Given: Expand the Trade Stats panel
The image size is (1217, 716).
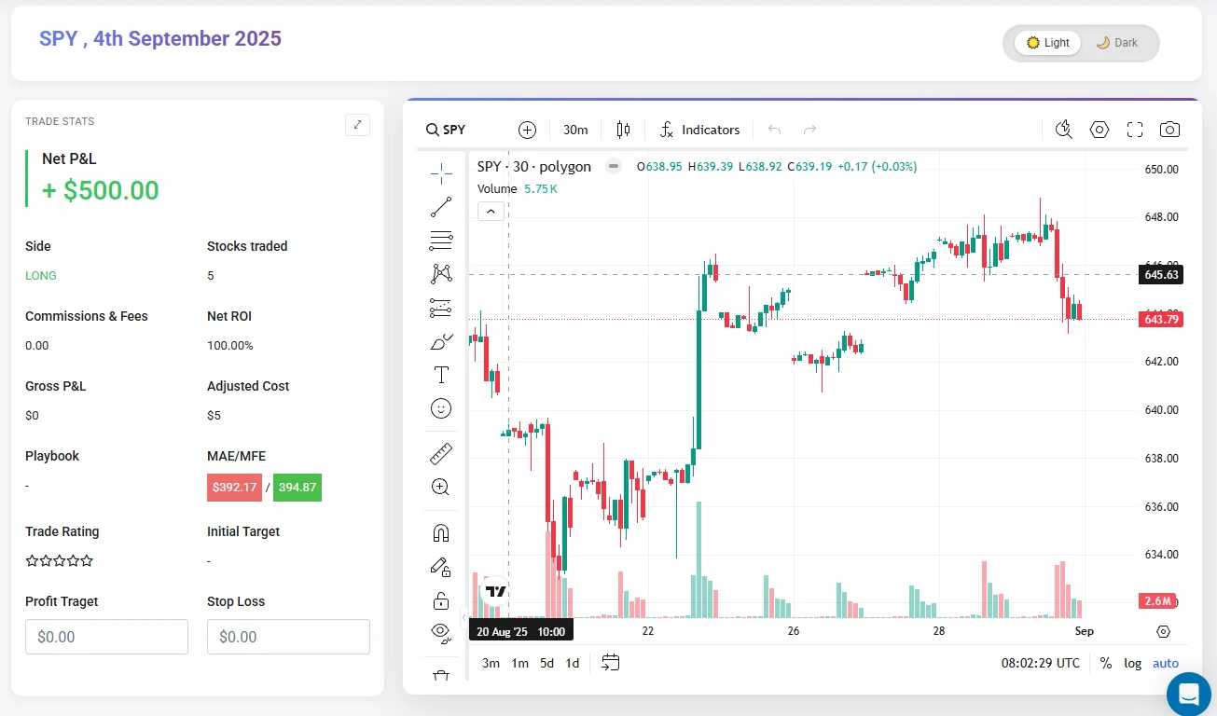Looking at the screenshot, I should point(357,125).
